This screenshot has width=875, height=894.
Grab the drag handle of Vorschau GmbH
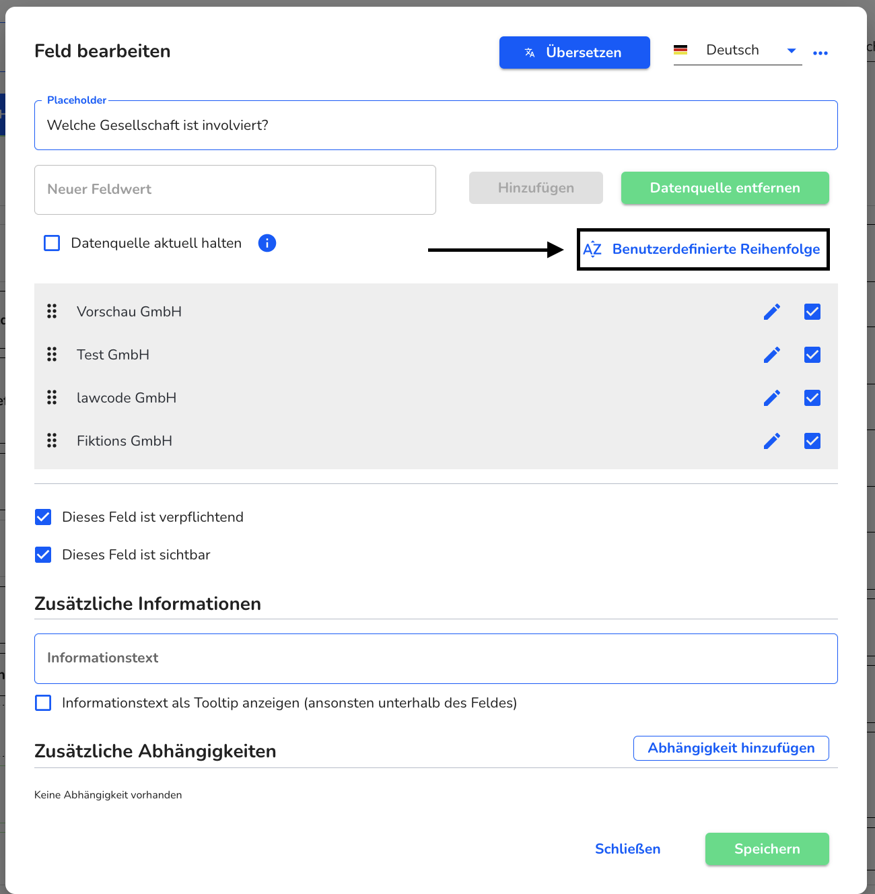[52, 311]
